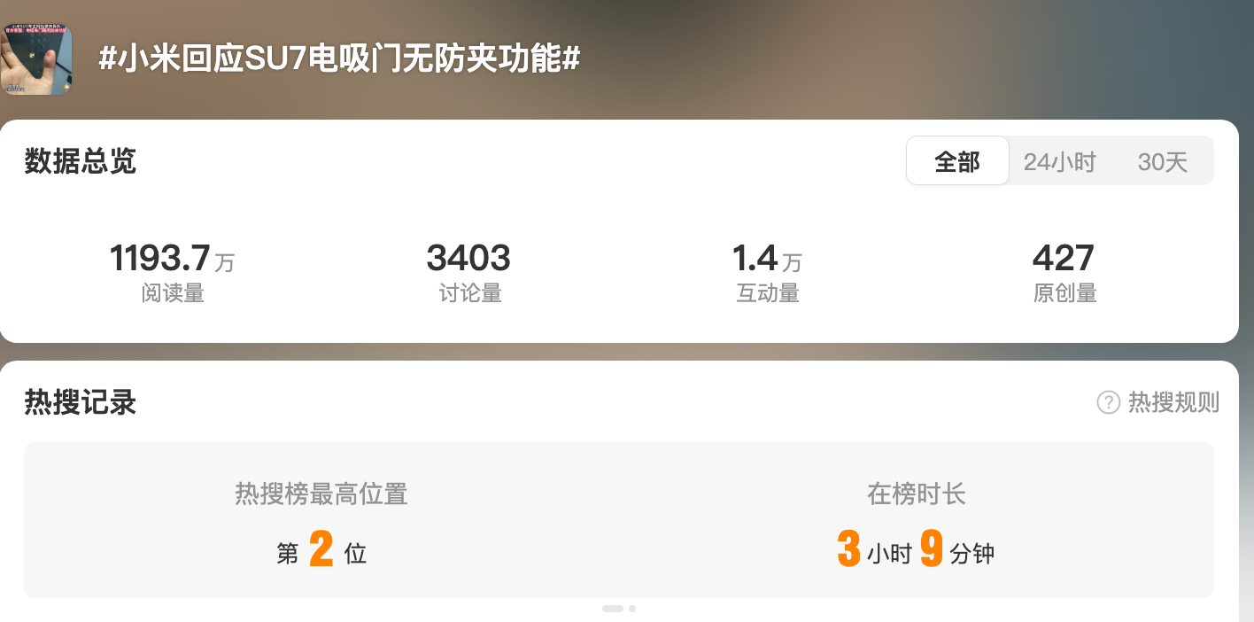The image size is (1254, 622).
Task: Click the 在榜时长 label
Action: coord(917,494)
